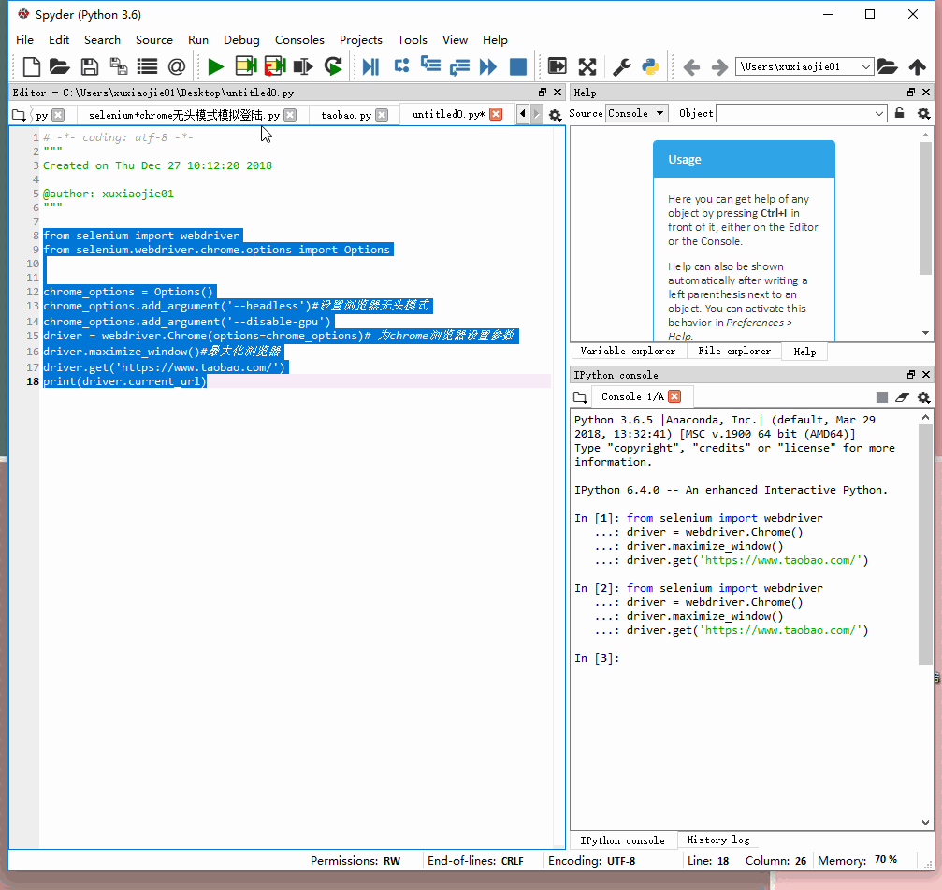Open IPython console options gear icon
942x890 pixels.
924,397
